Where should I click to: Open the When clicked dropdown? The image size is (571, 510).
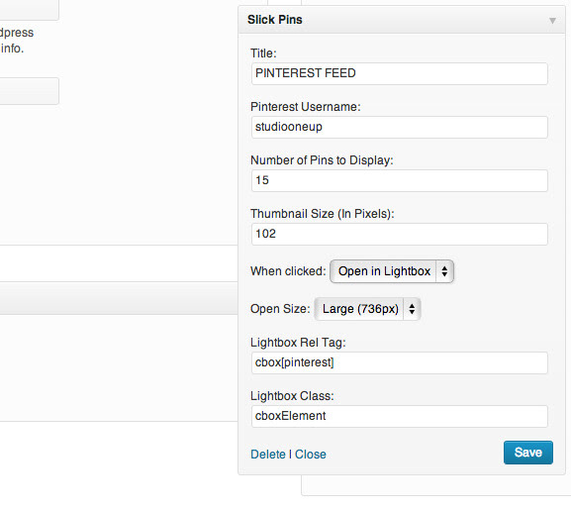tap(392, 271)
